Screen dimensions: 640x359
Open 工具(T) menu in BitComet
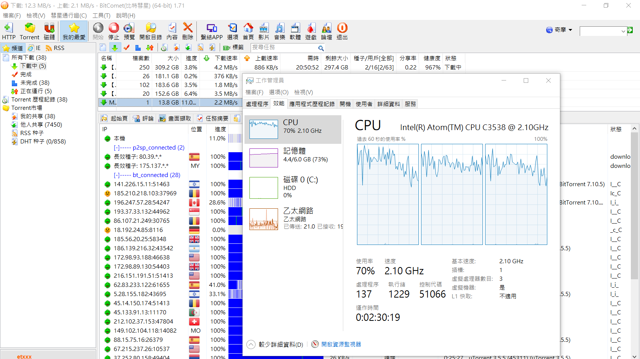[x=101, y=16]
